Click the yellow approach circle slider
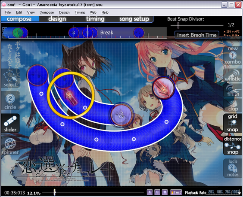The height and width of the screenshot is (197, 243). (x=71, y=95)
